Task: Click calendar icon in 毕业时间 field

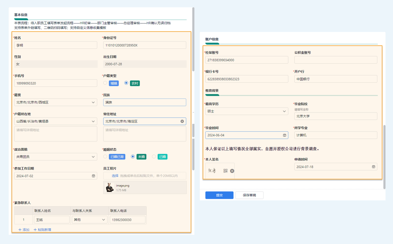Action: tap(285, 135)
